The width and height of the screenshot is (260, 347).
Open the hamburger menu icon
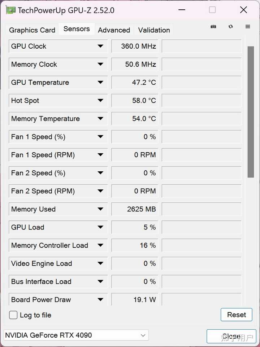pos(248,27)
